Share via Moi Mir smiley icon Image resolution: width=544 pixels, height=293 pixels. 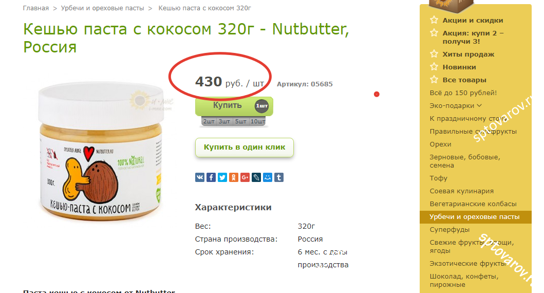point(268,177)
